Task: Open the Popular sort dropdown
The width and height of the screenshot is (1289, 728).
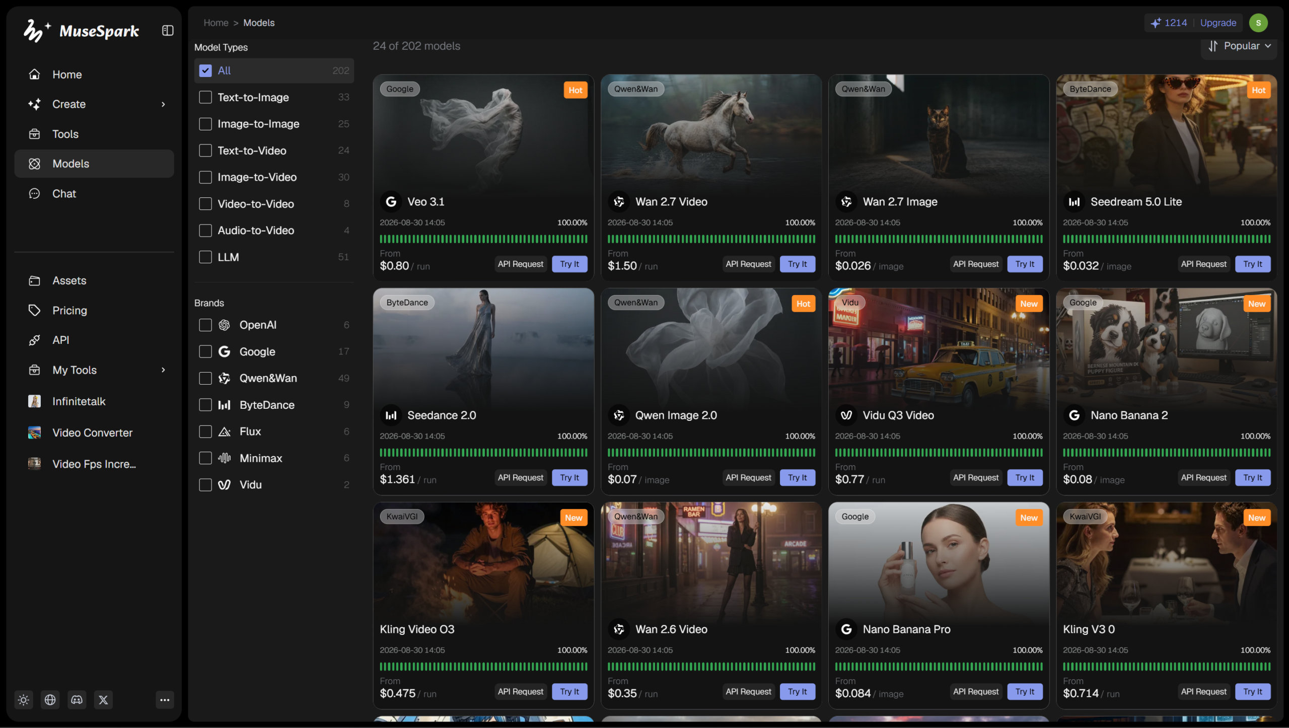Action: (x=1240, y=46)
